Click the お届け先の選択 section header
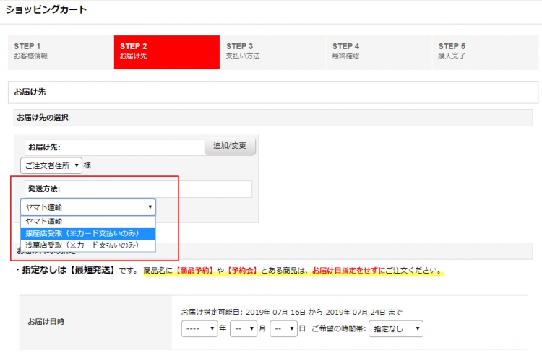The width and height of the screenshot is (542, 358). 273,118
